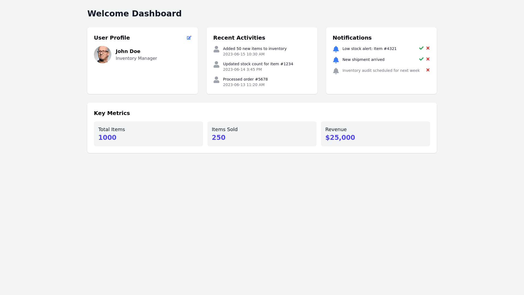
Task: Open the Total Items metric card
Action: [148, 134]
